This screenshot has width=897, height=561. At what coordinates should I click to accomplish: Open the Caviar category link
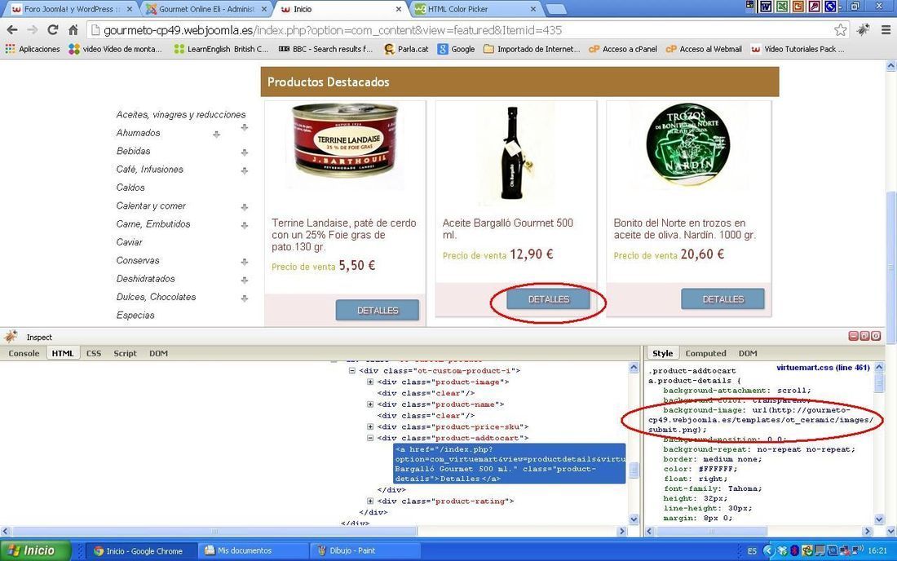click(x=130, y=242)
